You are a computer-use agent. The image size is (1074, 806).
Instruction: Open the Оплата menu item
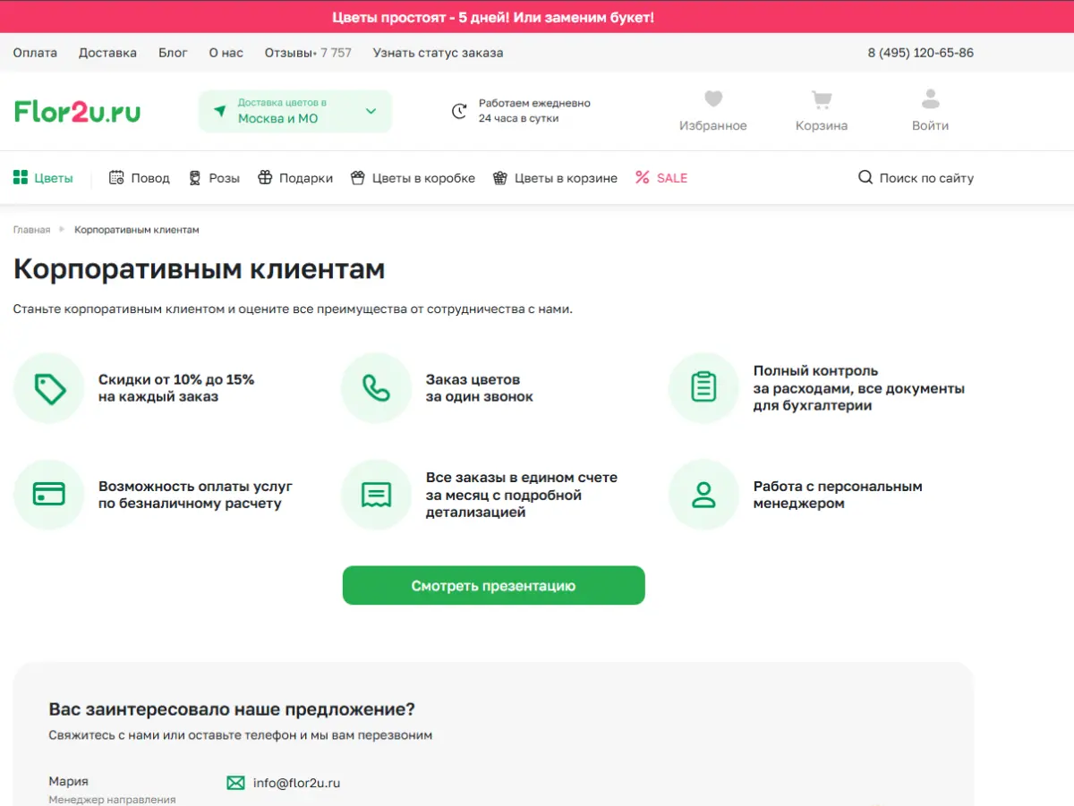pyautogui.click(x=35, y=53)
